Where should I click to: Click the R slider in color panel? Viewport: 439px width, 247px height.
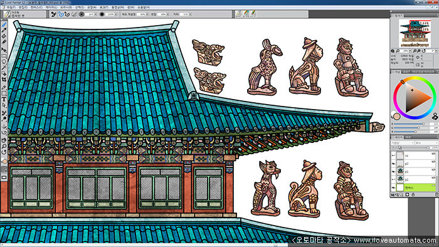pyautogui.click(x=411, y=124)
